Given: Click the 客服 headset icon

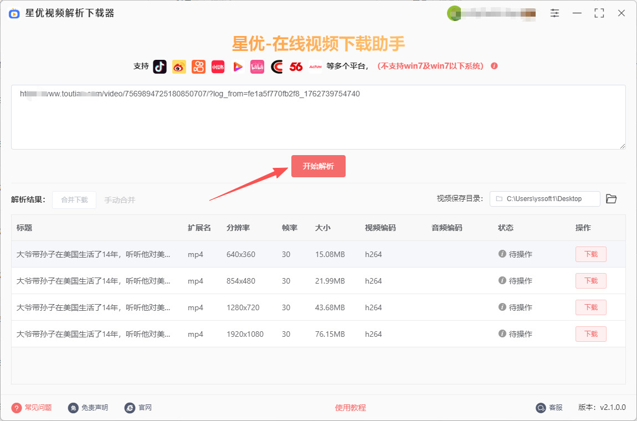Looking at the screenshot, I should click(x=541, y=408).
